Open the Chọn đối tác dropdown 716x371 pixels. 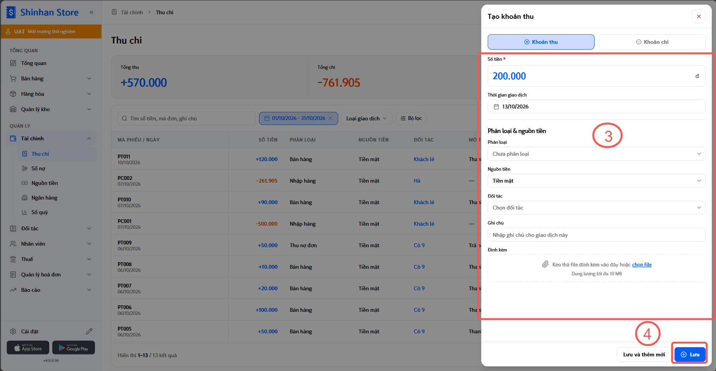coord(596,208)
